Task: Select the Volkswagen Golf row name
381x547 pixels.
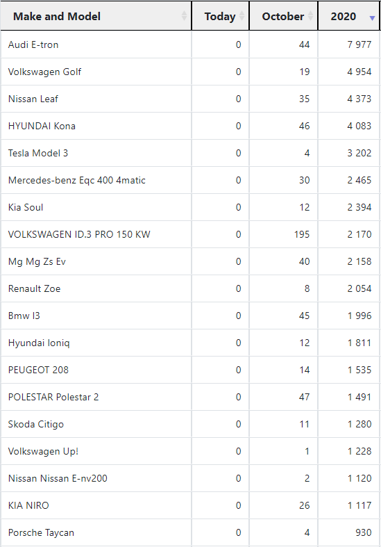Action: pos(44,72)
